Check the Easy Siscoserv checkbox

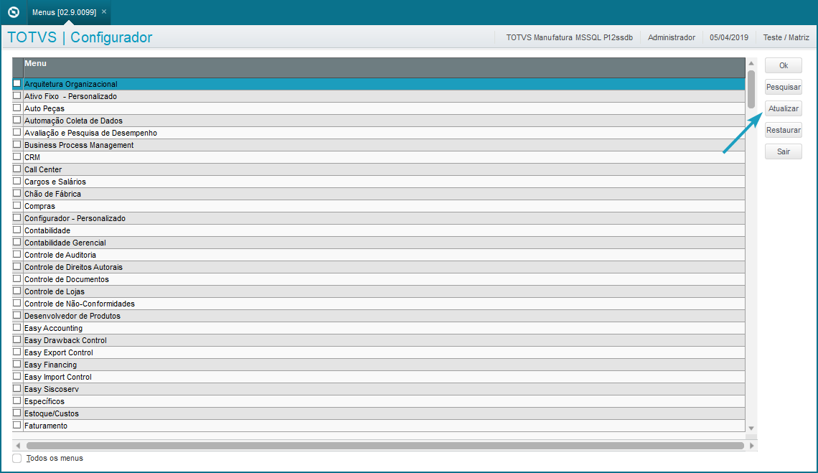tap(17, 389)
